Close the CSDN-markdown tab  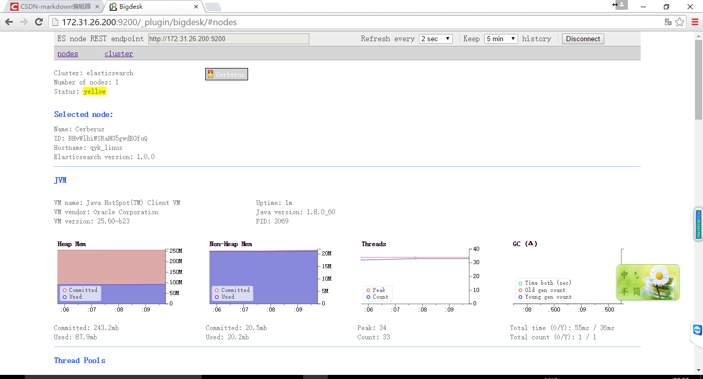point(97,7)
